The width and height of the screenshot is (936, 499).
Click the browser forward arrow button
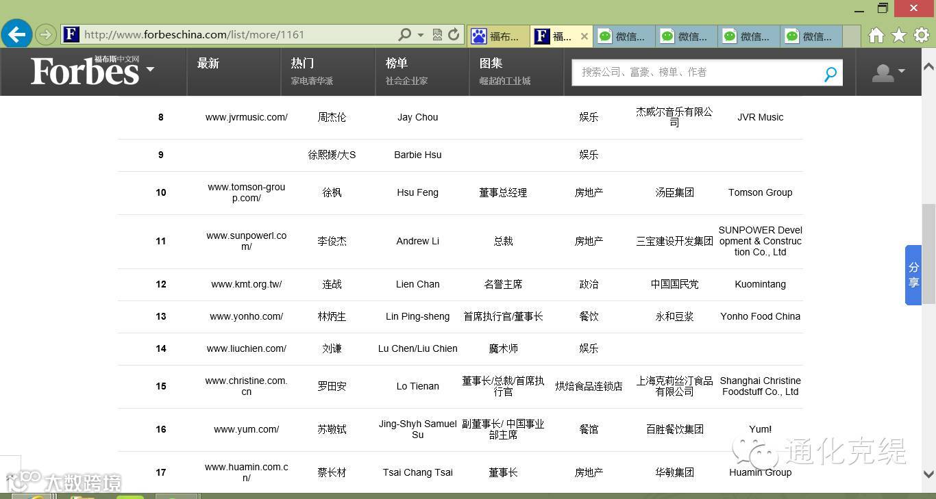coord(45,34)
